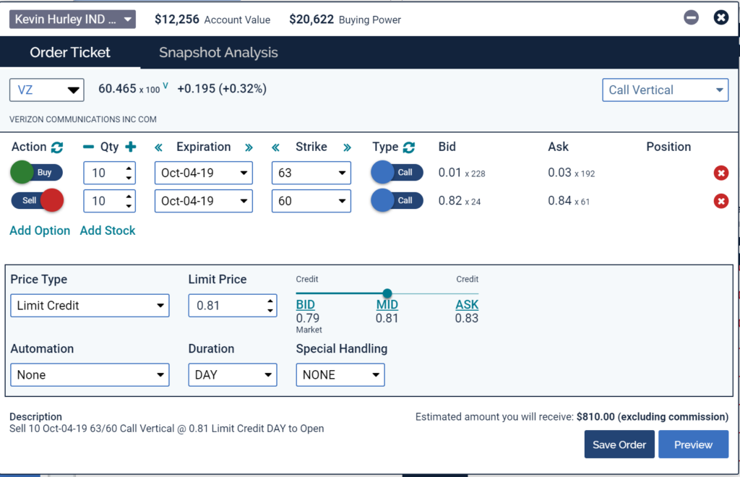Toggle Call type on the 63 strike leg
This screenshot has height=477, width=740.
[x=397, y=173]
